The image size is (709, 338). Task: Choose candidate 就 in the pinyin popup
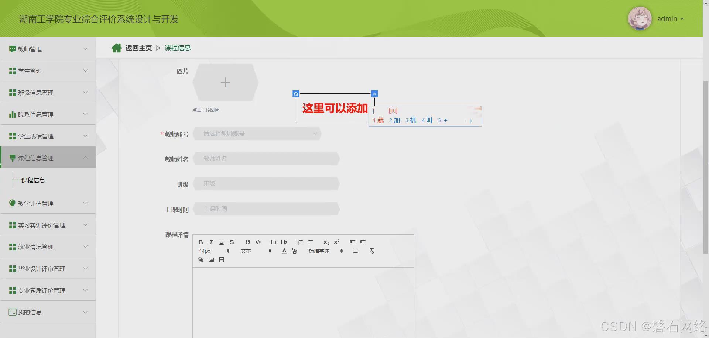coord(380,120)
